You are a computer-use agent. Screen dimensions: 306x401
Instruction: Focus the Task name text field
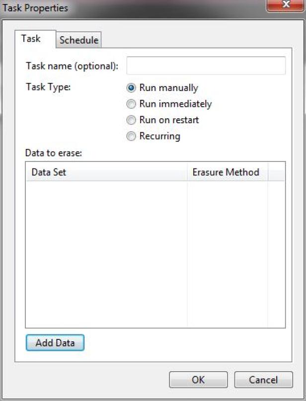click(206, 66)
